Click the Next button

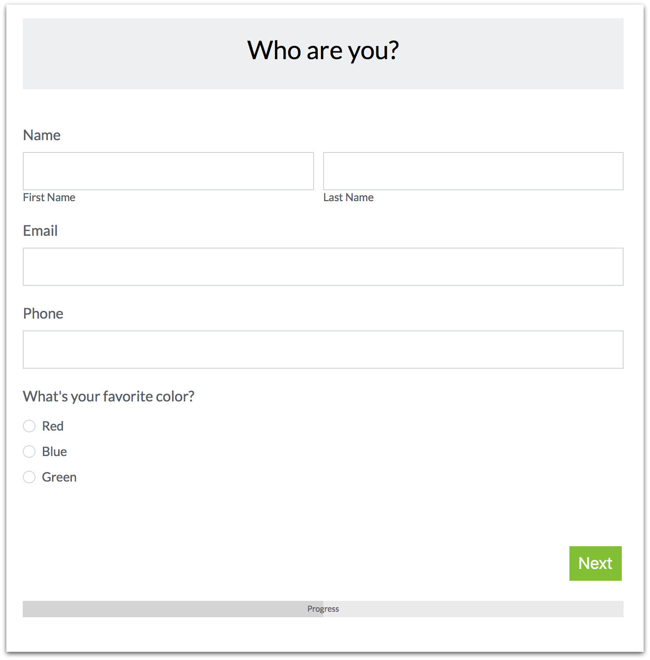pos(595,563)
